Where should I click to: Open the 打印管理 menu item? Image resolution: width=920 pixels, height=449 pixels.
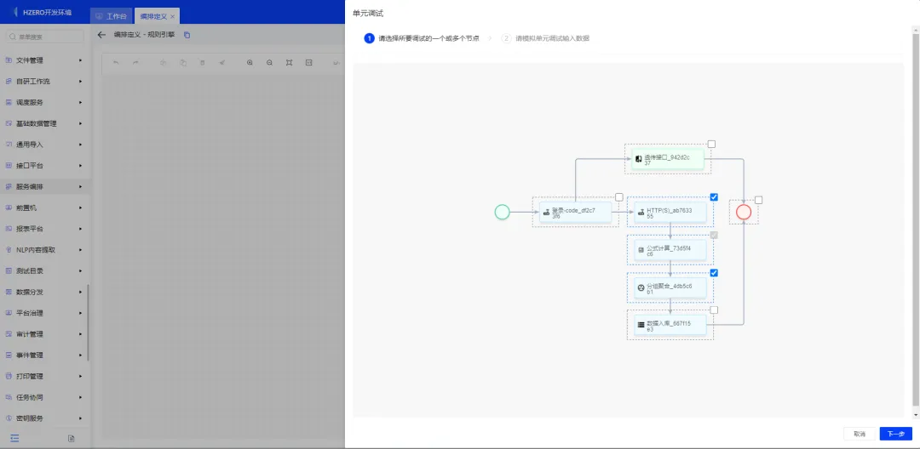44,377
